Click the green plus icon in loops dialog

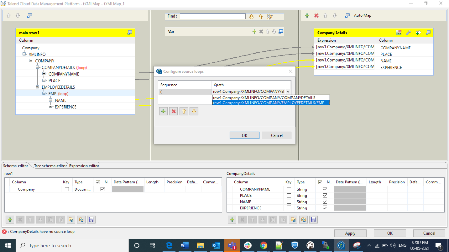(x=163, y=111)
